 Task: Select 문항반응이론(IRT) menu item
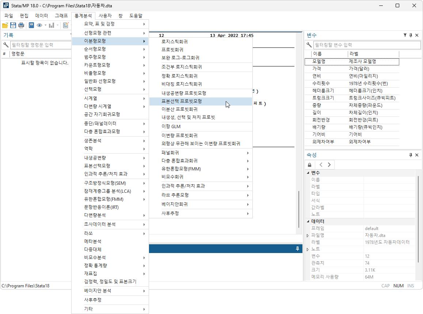(110, 207)
